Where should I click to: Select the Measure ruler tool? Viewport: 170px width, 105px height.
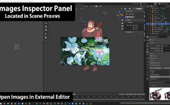point(46,38)
